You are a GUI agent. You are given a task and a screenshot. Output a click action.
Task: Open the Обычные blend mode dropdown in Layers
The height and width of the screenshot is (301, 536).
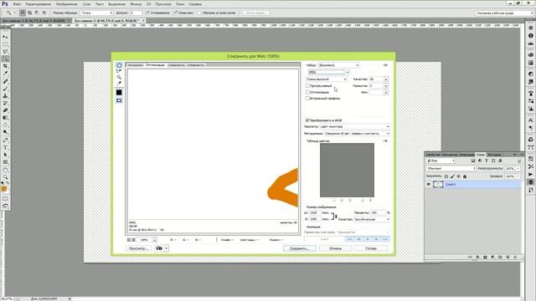click(451, 169)
